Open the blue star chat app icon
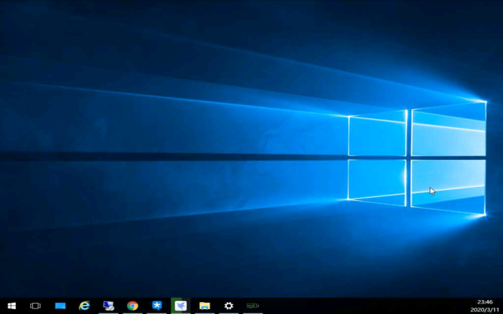Viewport: 503px width, 314px height. [157, 306]
